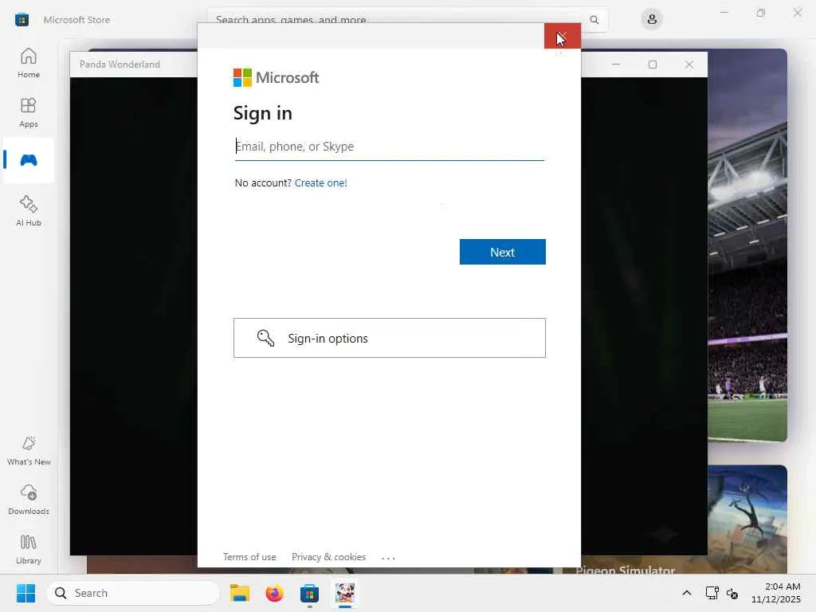The width and height of the screenshot is (816, 612).
Task: Open Downloads in the Store sidebar
Action: point(29,500)
